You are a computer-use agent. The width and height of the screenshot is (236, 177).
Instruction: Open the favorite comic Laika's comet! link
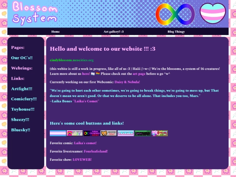click(x=85, y=143)
